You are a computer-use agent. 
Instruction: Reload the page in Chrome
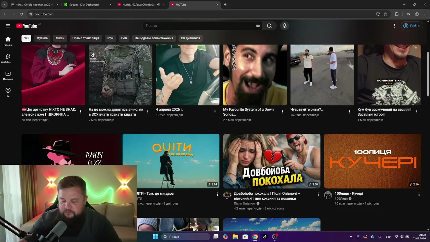coord(21,14)
